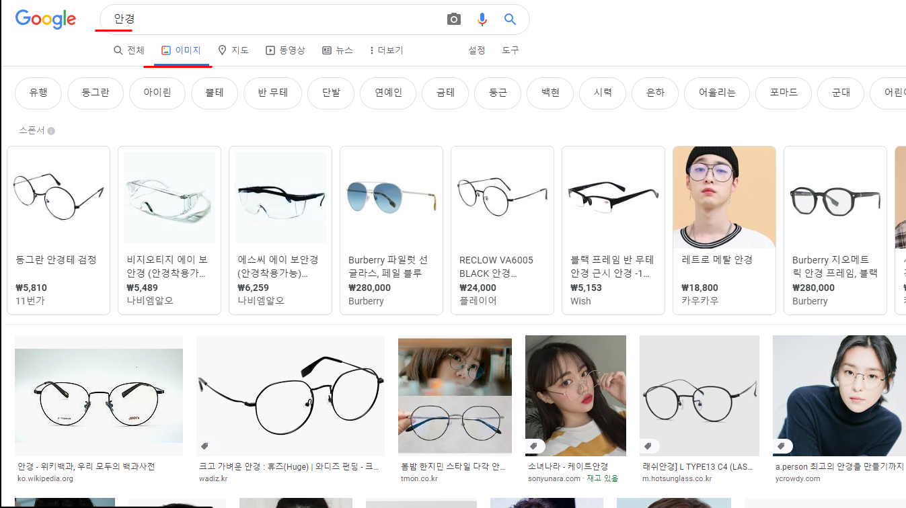Expand the 더보기 menu
This screenshot has width=906, height=508.
click(386, 50)
